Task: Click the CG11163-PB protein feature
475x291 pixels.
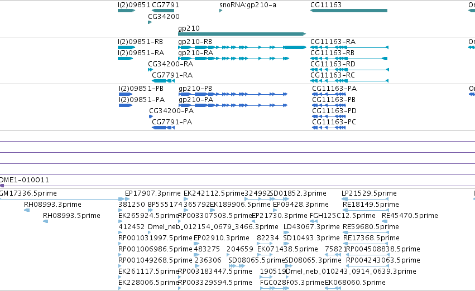Action: (329, 105)
